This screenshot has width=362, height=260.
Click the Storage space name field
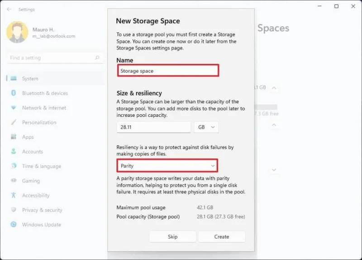(x=168, y=71)
